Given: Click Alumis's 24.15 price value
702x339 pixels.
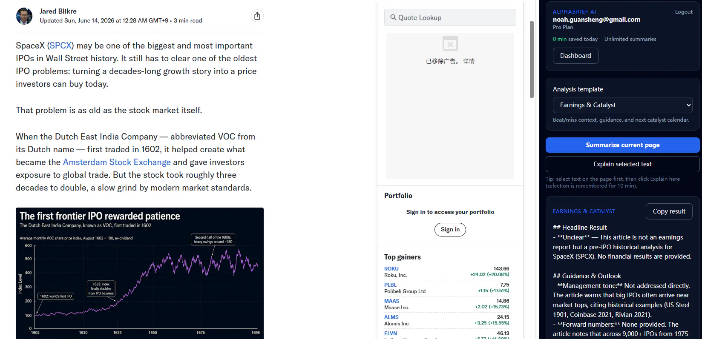Looking at the screenshot, I should click(x=503, y=317).
